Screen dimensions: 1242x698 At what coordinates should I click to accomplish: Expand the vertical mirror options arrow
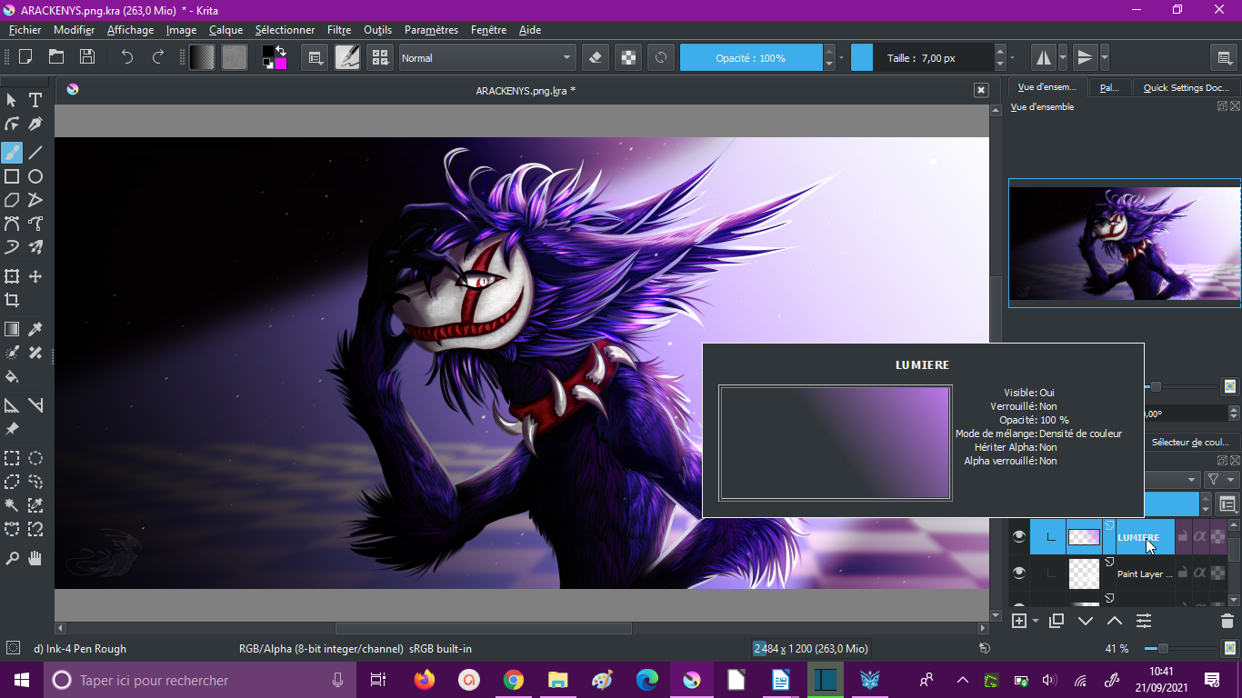pos(1104,57)
